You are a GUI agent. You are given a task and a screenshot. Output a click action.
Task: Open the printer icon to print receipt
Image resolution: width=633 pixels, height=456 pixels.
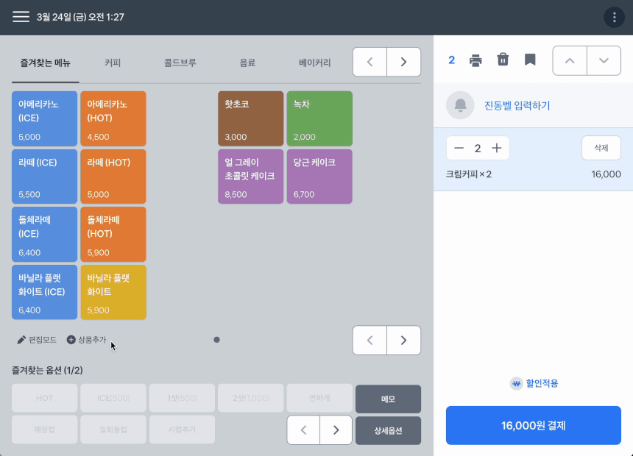coord(475,60)
